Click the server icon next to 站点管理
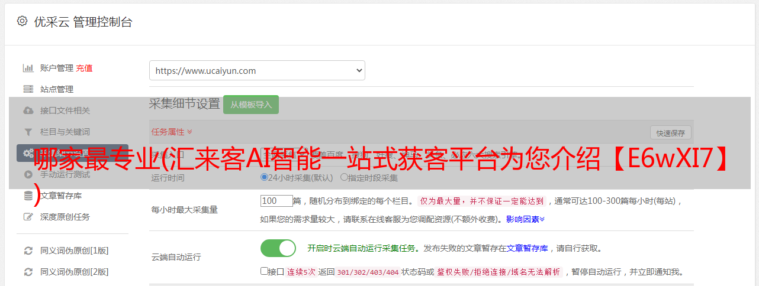The width and height of the screenshot is (759, 286). click(28, 89)
